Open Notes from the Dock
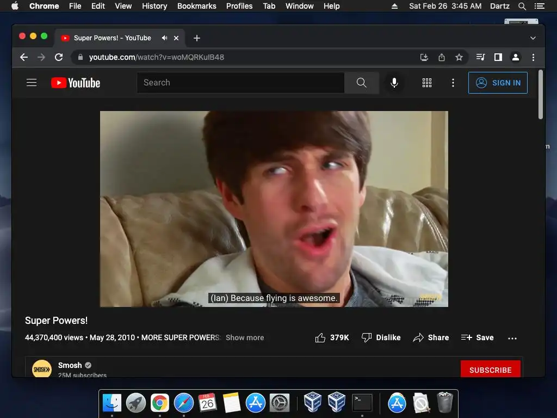The height and width of the screenshot is (418, 557). point(232,403)
